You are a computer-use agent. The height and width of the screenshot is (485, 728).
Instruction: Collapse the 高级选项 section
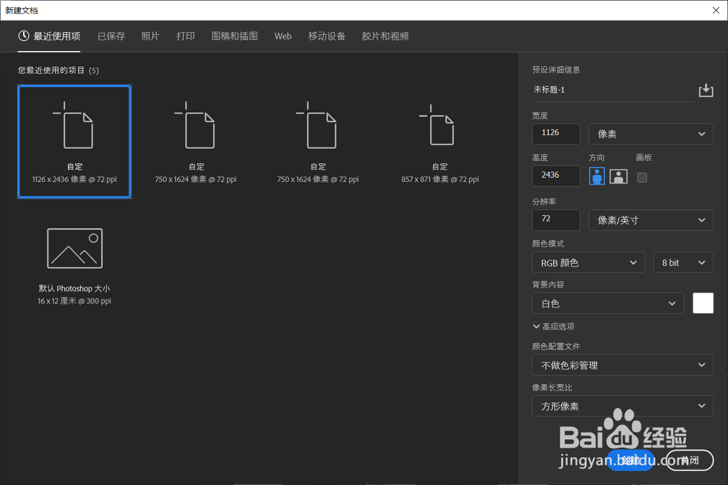point(553,326)
